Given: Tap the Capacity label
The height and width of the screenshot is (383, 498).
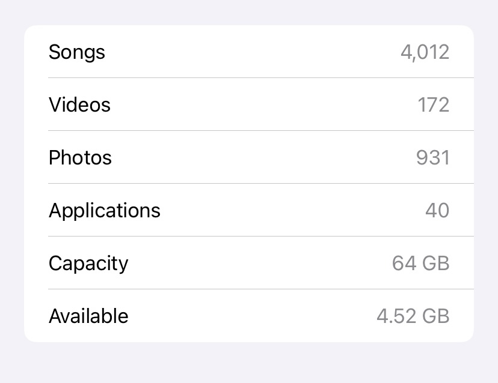Looking at the screenshot, I should 88,264.
